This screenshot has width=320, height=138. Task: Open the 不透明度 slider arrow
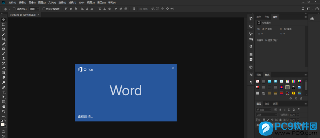tap(298, 115)
